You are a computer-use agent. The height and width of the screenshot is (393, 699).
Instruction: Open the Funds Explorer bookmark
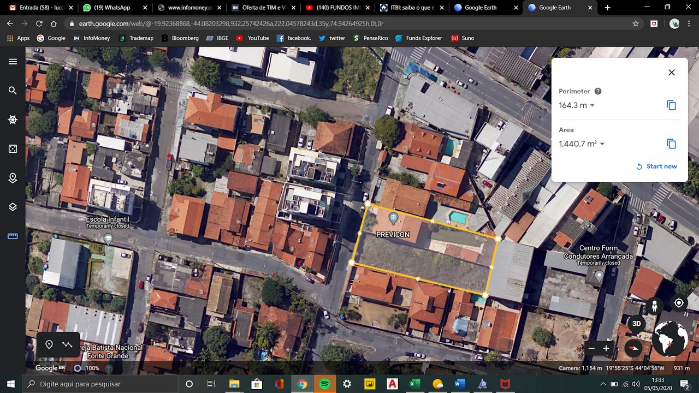pos(419,38)
